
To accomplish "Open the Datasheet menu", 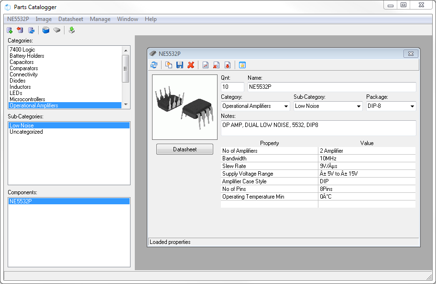I will [x=71, y=19].
